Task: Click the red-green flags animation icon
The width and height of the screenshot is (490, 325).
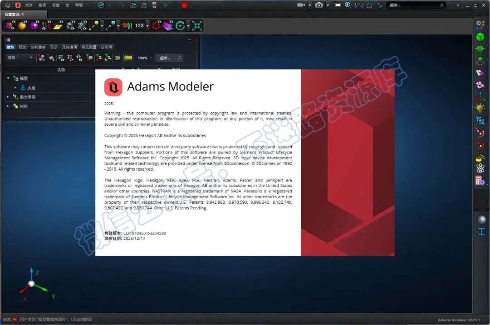Action: click(x=127, y=26)
